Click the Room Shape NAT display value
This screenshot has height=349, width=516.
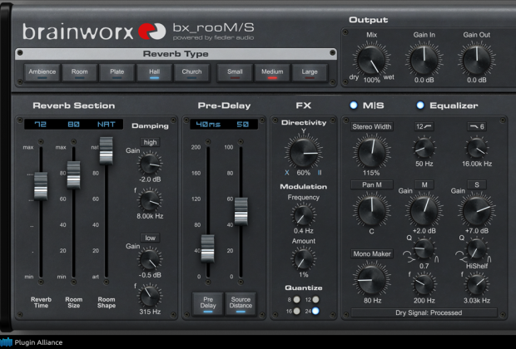107,124
